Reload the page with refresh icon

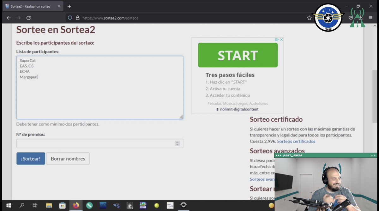(28, 18)
